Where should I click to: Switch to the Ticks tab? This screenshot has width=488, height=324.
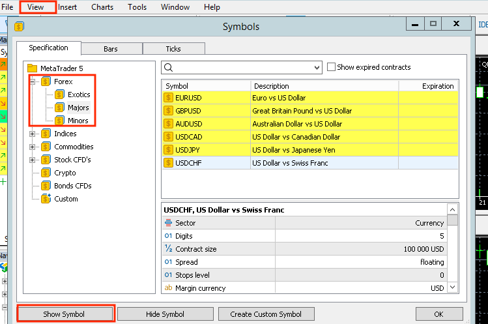pyautogui.click(x=173, y=49)
